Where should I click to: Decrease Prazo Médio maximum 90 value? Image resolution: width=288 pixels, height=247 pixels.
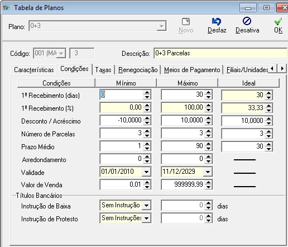(208, 149)
